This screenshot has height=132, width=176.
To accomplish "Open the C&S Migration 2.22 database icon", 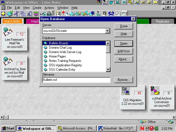I will [132, 97].
